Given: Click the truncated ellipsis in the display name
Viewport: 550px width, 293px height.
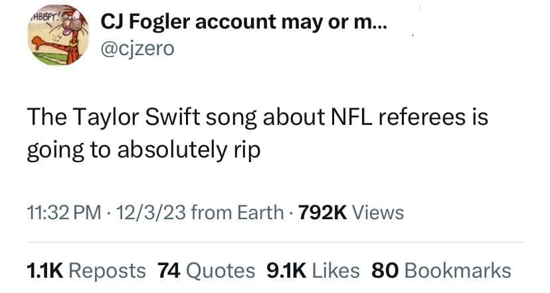Looking at the screenshot, I should (381, 24).
